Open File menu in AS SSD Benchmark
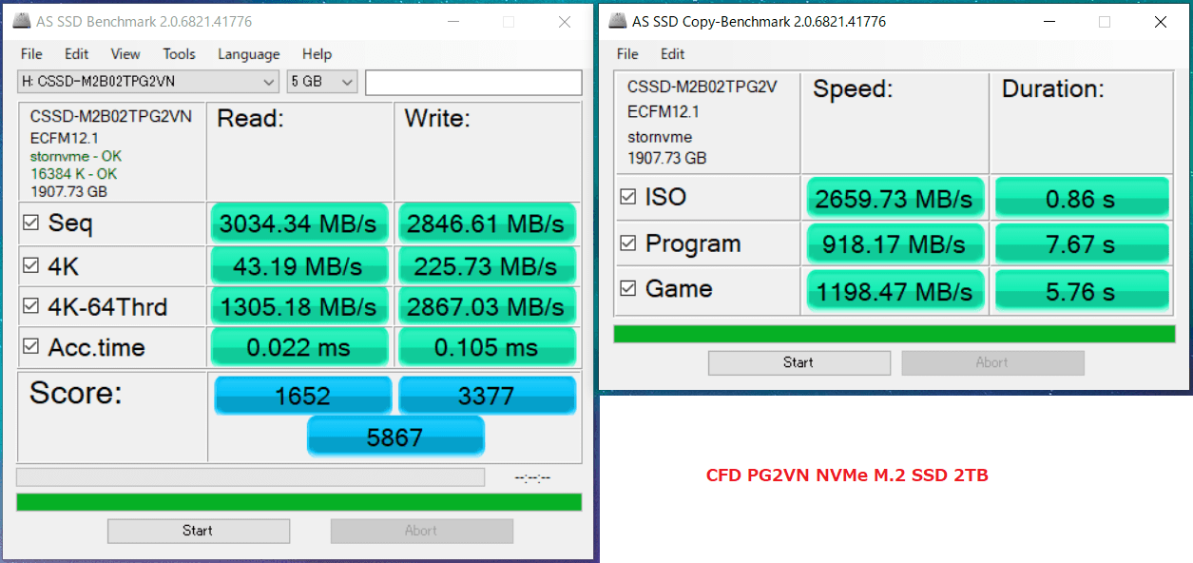1193x563 pixels. coord(31,54)
